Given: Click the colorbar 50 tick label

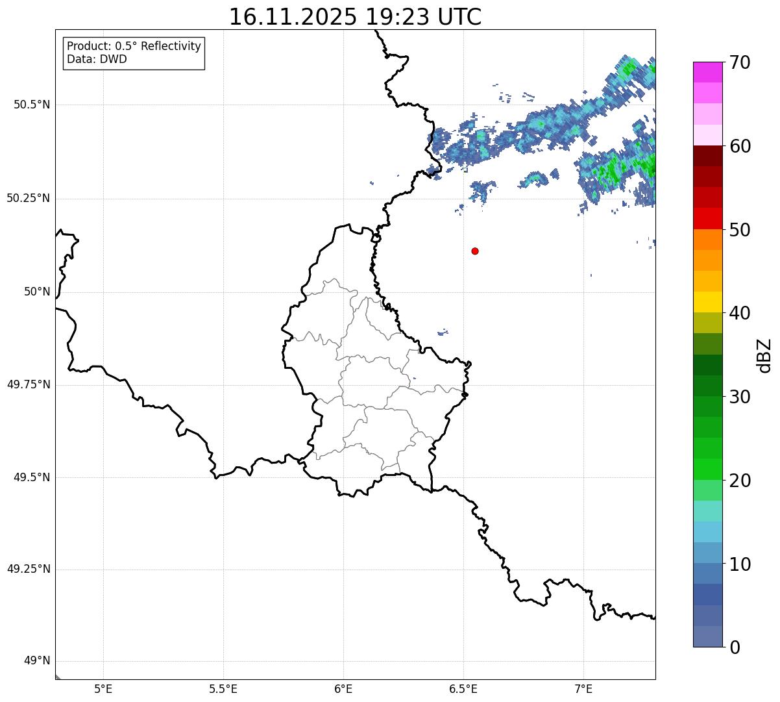Looking at the screenshot, I should [x=740, y=231].
